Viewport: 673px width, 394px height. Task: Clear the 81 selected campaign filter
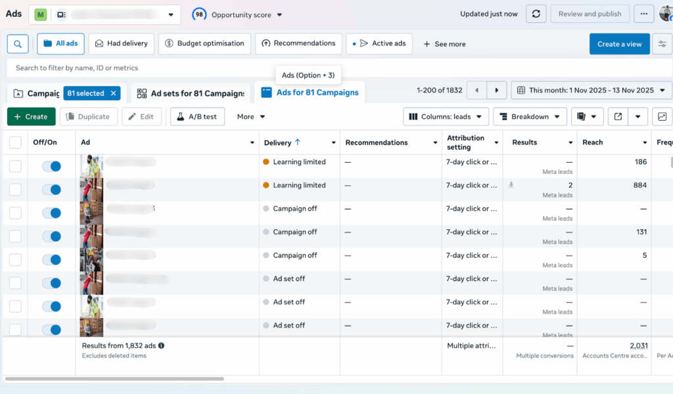(113, 93)
